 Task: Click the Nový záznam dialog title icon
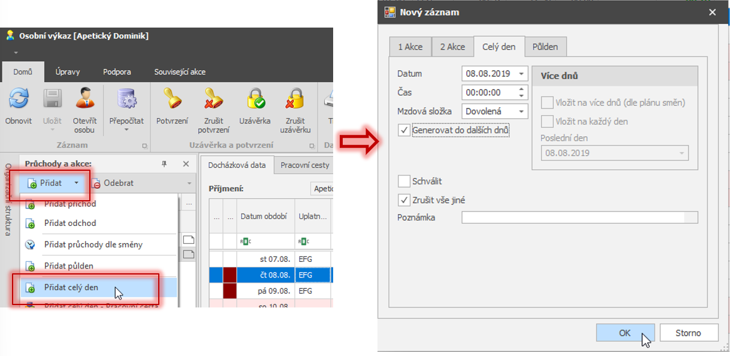[x=390, y=12]
